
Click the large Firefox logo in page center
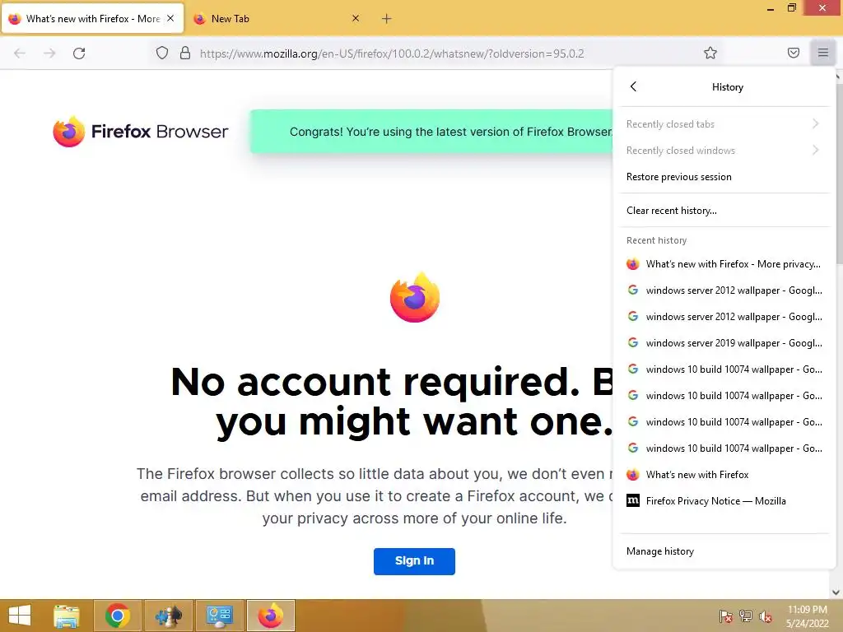coord(415,297)
